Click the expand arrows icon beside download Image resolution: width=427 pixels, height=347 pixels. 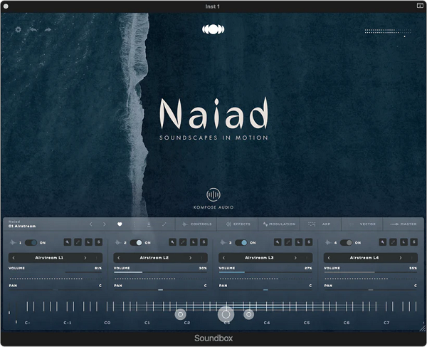(164, 224)
